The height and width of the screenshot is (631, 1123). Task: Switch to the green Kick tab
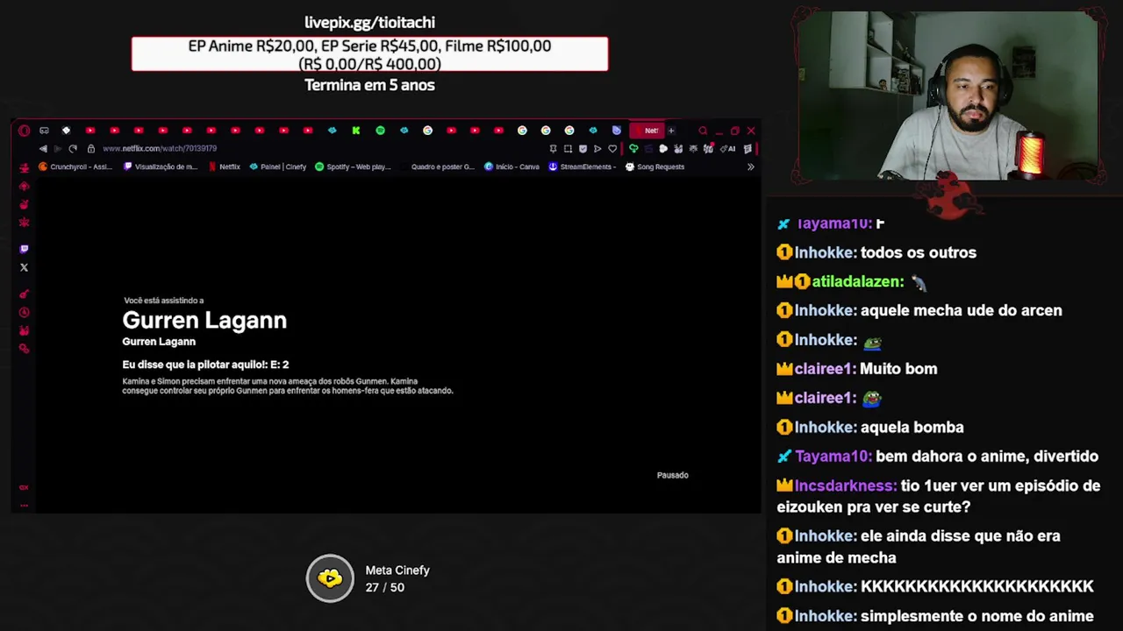click(x=356, y=131)
